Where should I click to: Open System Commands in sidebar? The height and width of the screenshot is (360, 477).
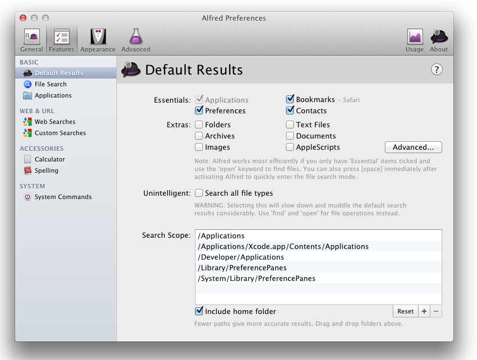66,197
